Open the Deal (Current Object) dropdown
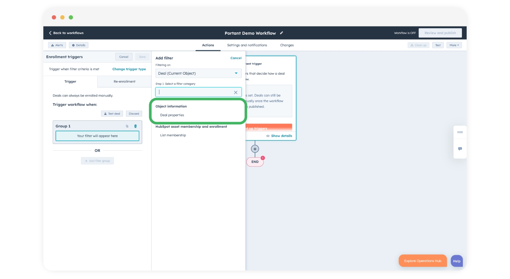The image size is (510, 279). (x=198, y=73)
